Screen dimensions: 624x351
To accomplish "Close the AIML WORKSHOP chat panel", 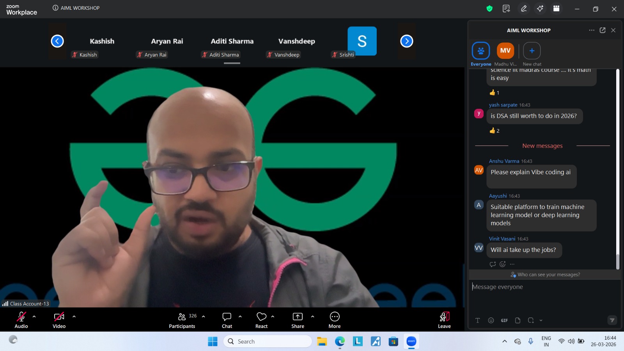I will pos(613,30).
